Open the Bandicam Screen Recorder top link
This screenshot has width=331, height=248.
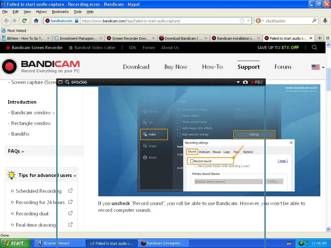point(35,48)
